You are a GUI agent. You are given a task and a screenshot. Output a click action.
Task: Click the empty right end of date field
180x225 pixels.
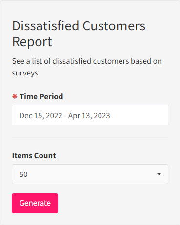click(x=139, y=115)
